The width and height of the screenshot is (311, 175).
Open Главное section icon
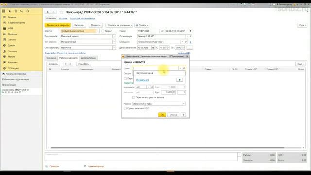click(x=4, y=17)
